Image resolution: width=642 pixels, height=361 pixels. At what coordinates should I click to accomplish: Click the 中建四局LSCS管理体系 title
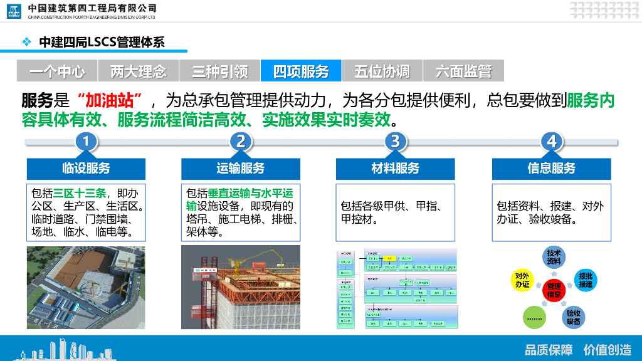point(102,42)
